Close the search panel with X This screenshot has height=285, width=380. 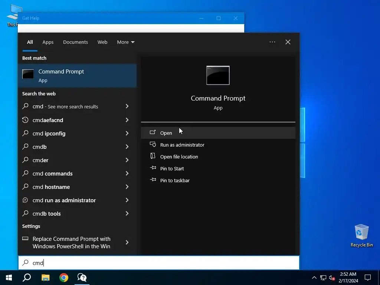pos(288,42)
